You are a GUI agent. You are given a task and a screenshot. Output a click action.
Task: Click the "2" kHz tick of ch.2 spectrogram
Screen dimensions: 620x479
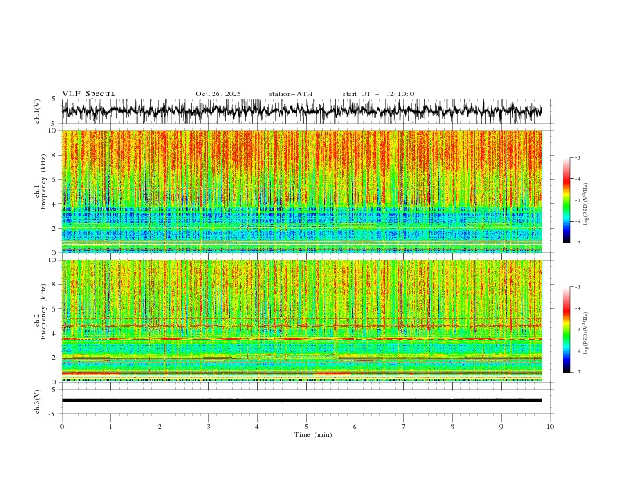coord(54,358)
